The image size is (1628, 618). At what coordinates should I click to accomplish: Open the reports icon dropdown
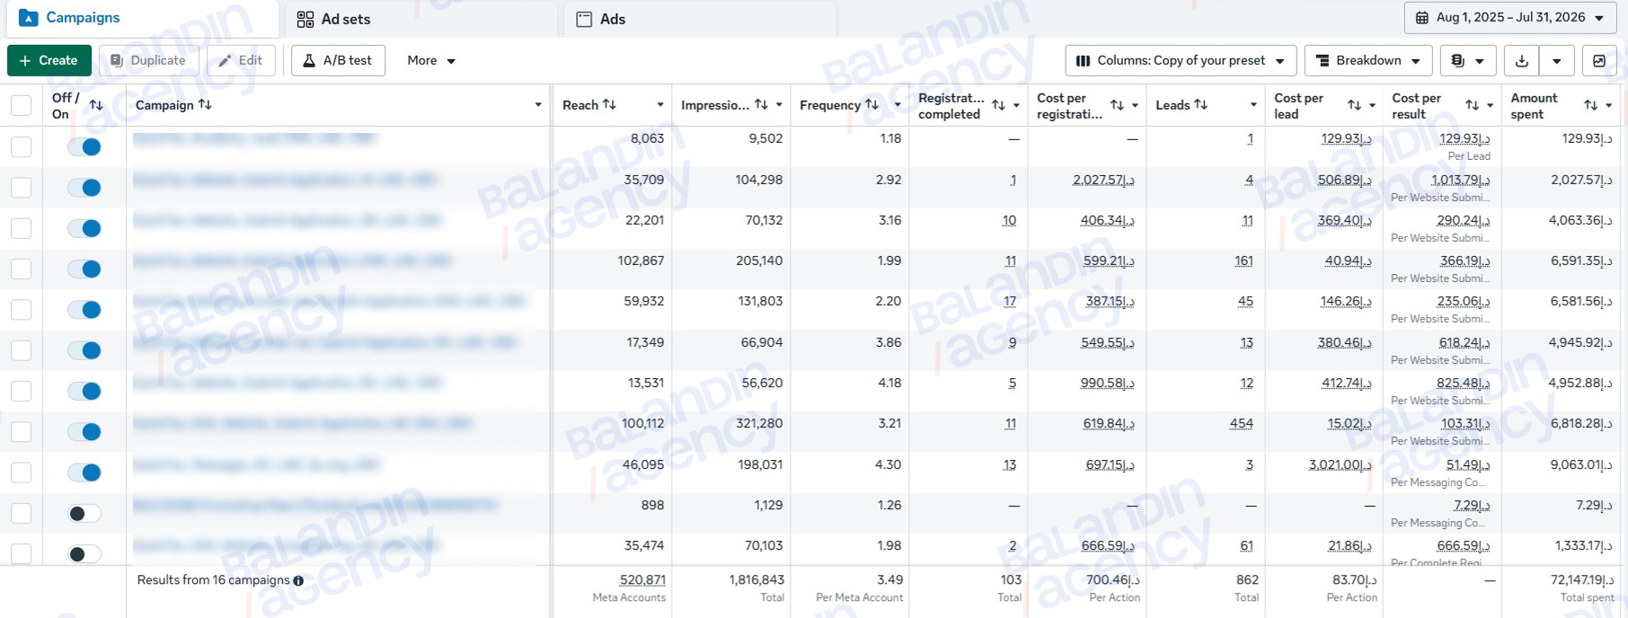pyautogui.click(x=1468, y=60)
